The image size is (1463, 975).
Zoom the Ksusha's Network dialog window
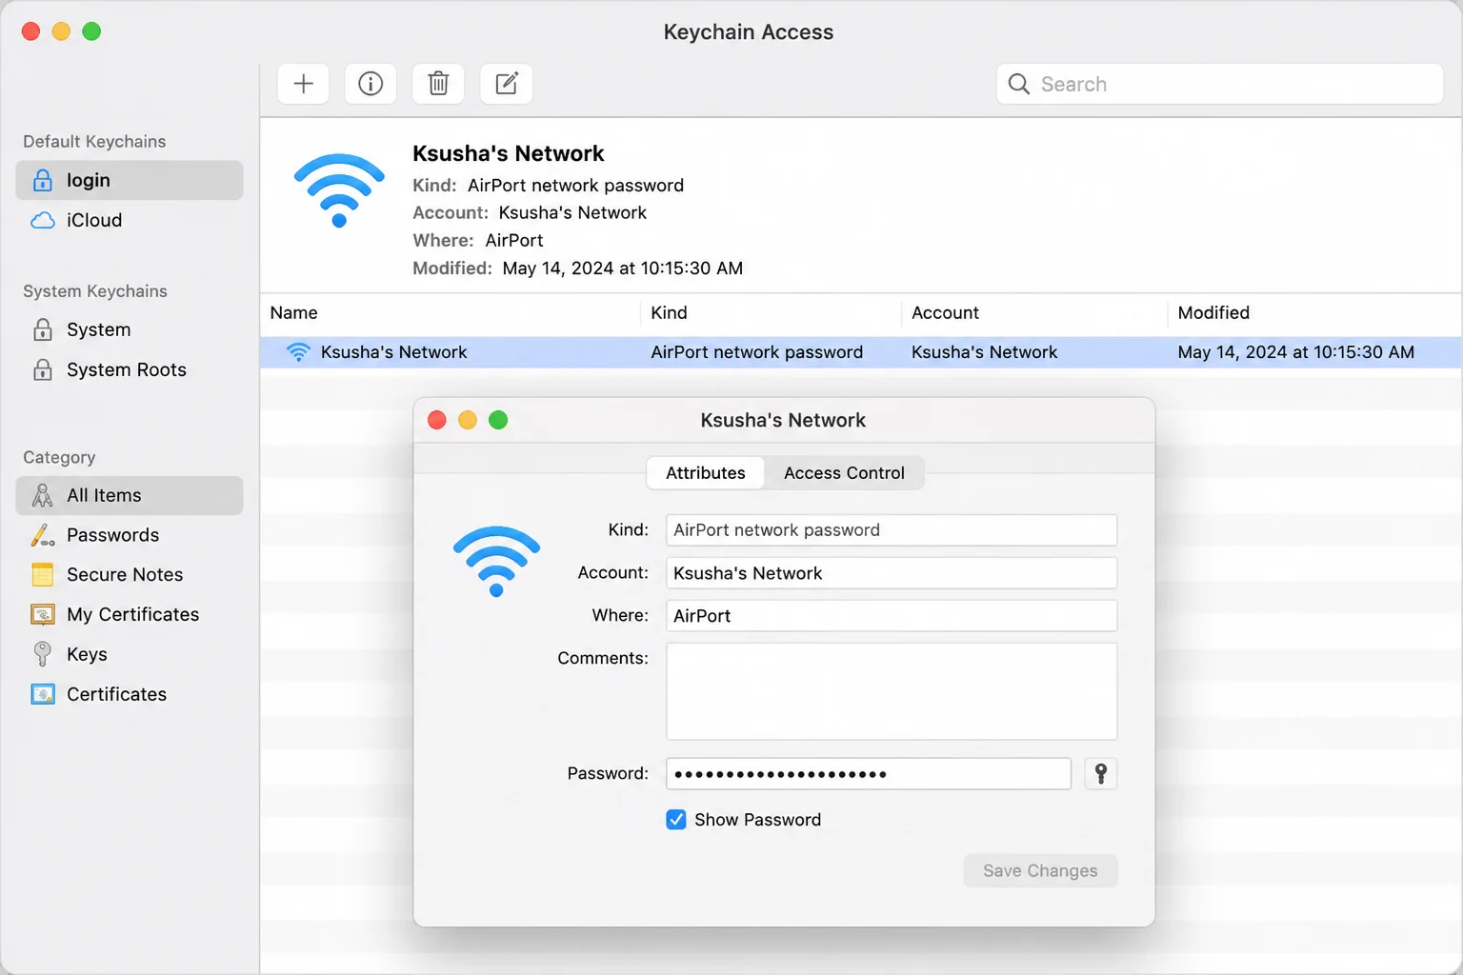(498, 420)
